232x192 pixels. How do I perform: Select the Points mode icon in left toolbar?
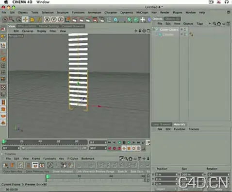[3, 66]
